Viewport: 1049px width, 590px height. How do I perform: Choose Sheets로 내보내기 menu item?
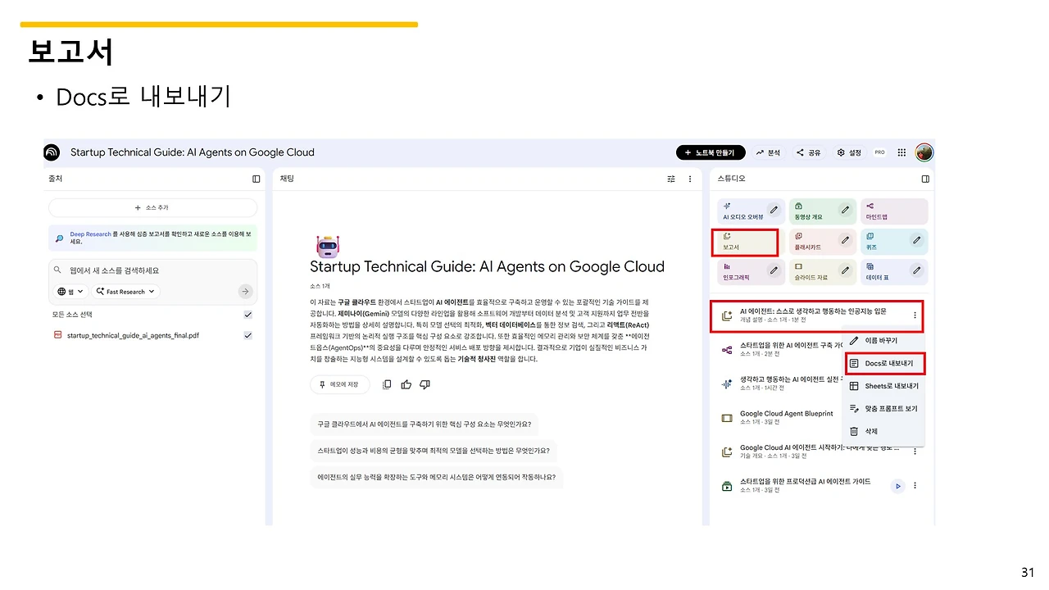884,386
